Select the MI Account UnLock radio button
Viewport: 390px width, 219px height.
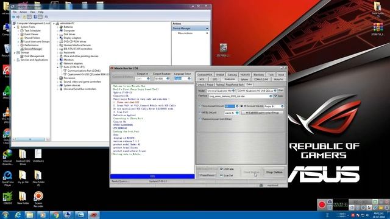pos(241,106)
